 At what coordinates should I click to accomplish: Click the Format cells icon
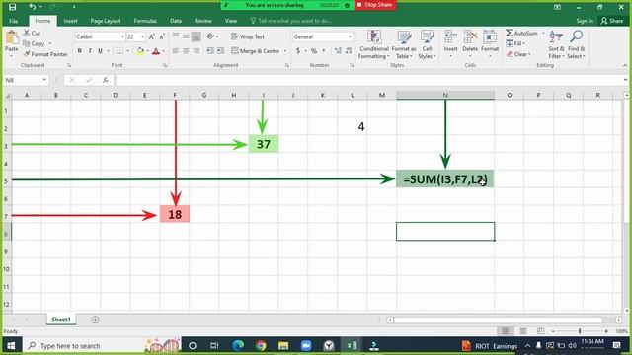pos(490,36)
